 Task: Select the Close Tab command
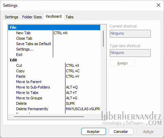24,38
